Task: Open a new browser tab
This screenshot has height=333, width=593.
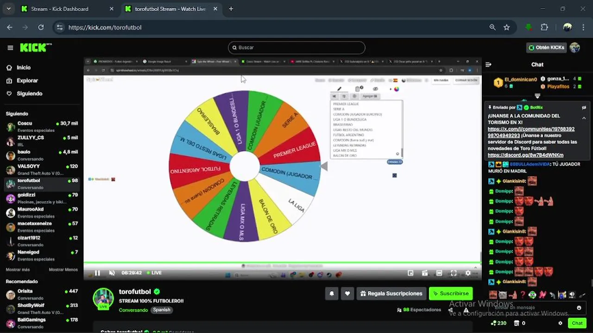Action: coord(231,9)
